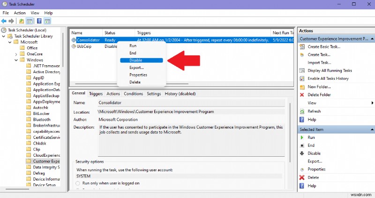Open the View menu in menu bar
The width and height of the screenshot is (375, 198).
(35, 13)
